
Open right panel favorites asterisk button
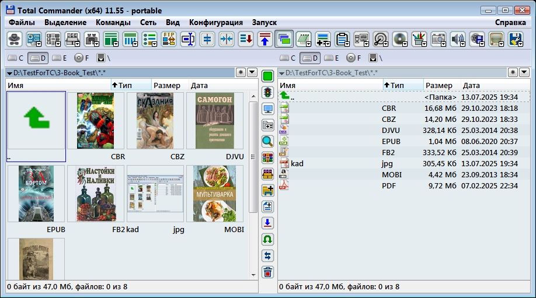click(513, 72)
